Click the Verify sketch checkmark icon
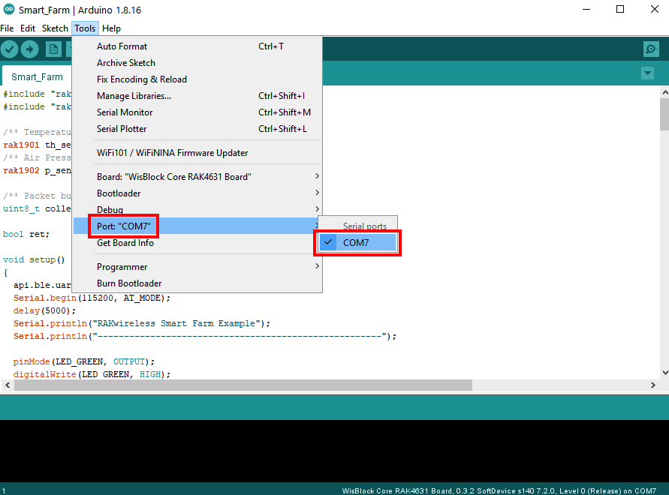Viewport: 669px width, 495px height. [10, 49]
